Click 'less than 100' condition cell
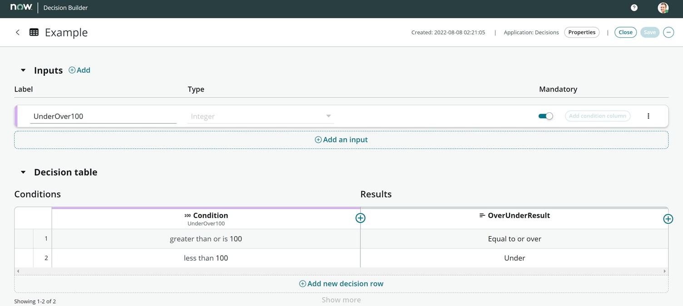 pos(206,258)
